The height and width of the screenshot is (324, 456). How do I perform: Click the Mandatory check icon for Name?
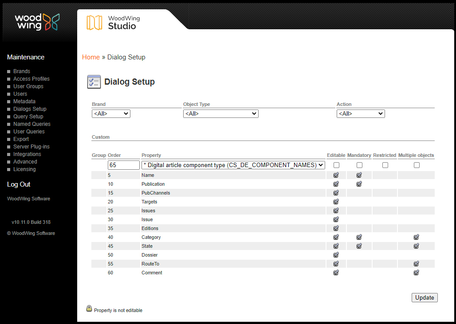pyautogui.click(x=359, y=175)
